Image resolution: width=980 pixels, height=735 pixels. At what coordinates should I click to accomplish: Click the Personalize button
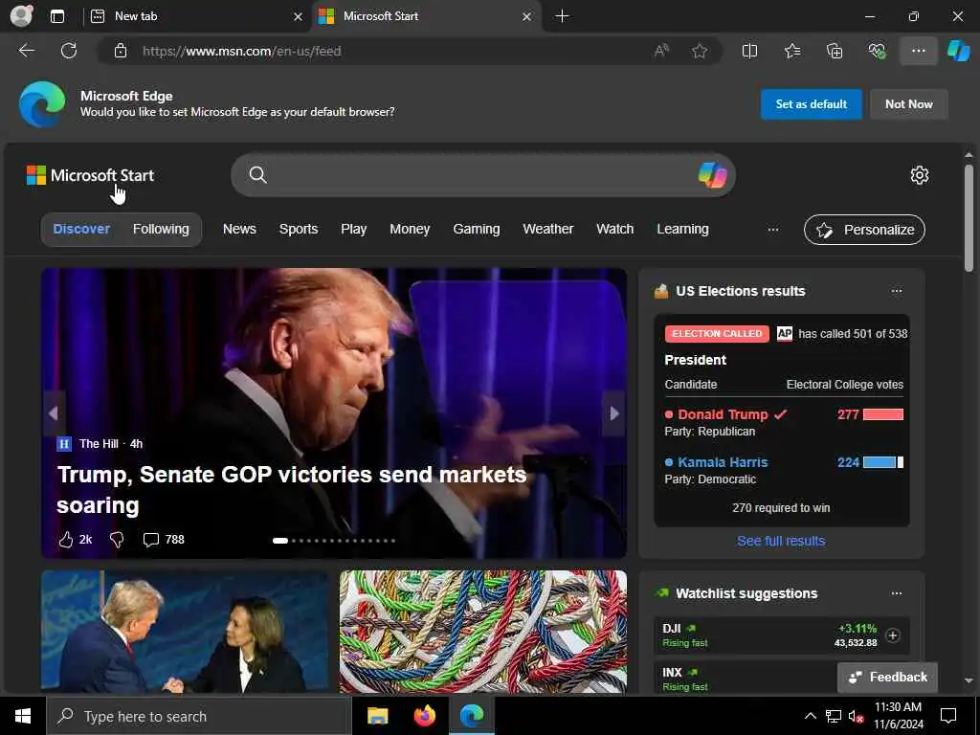[x=864, y=230]
